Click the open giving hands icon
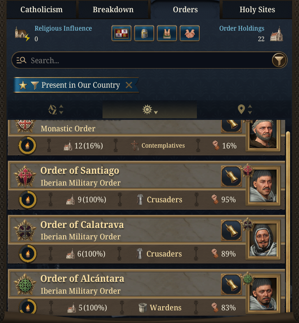Viewport: 299px width, 323px height. (x=190, y=33)
